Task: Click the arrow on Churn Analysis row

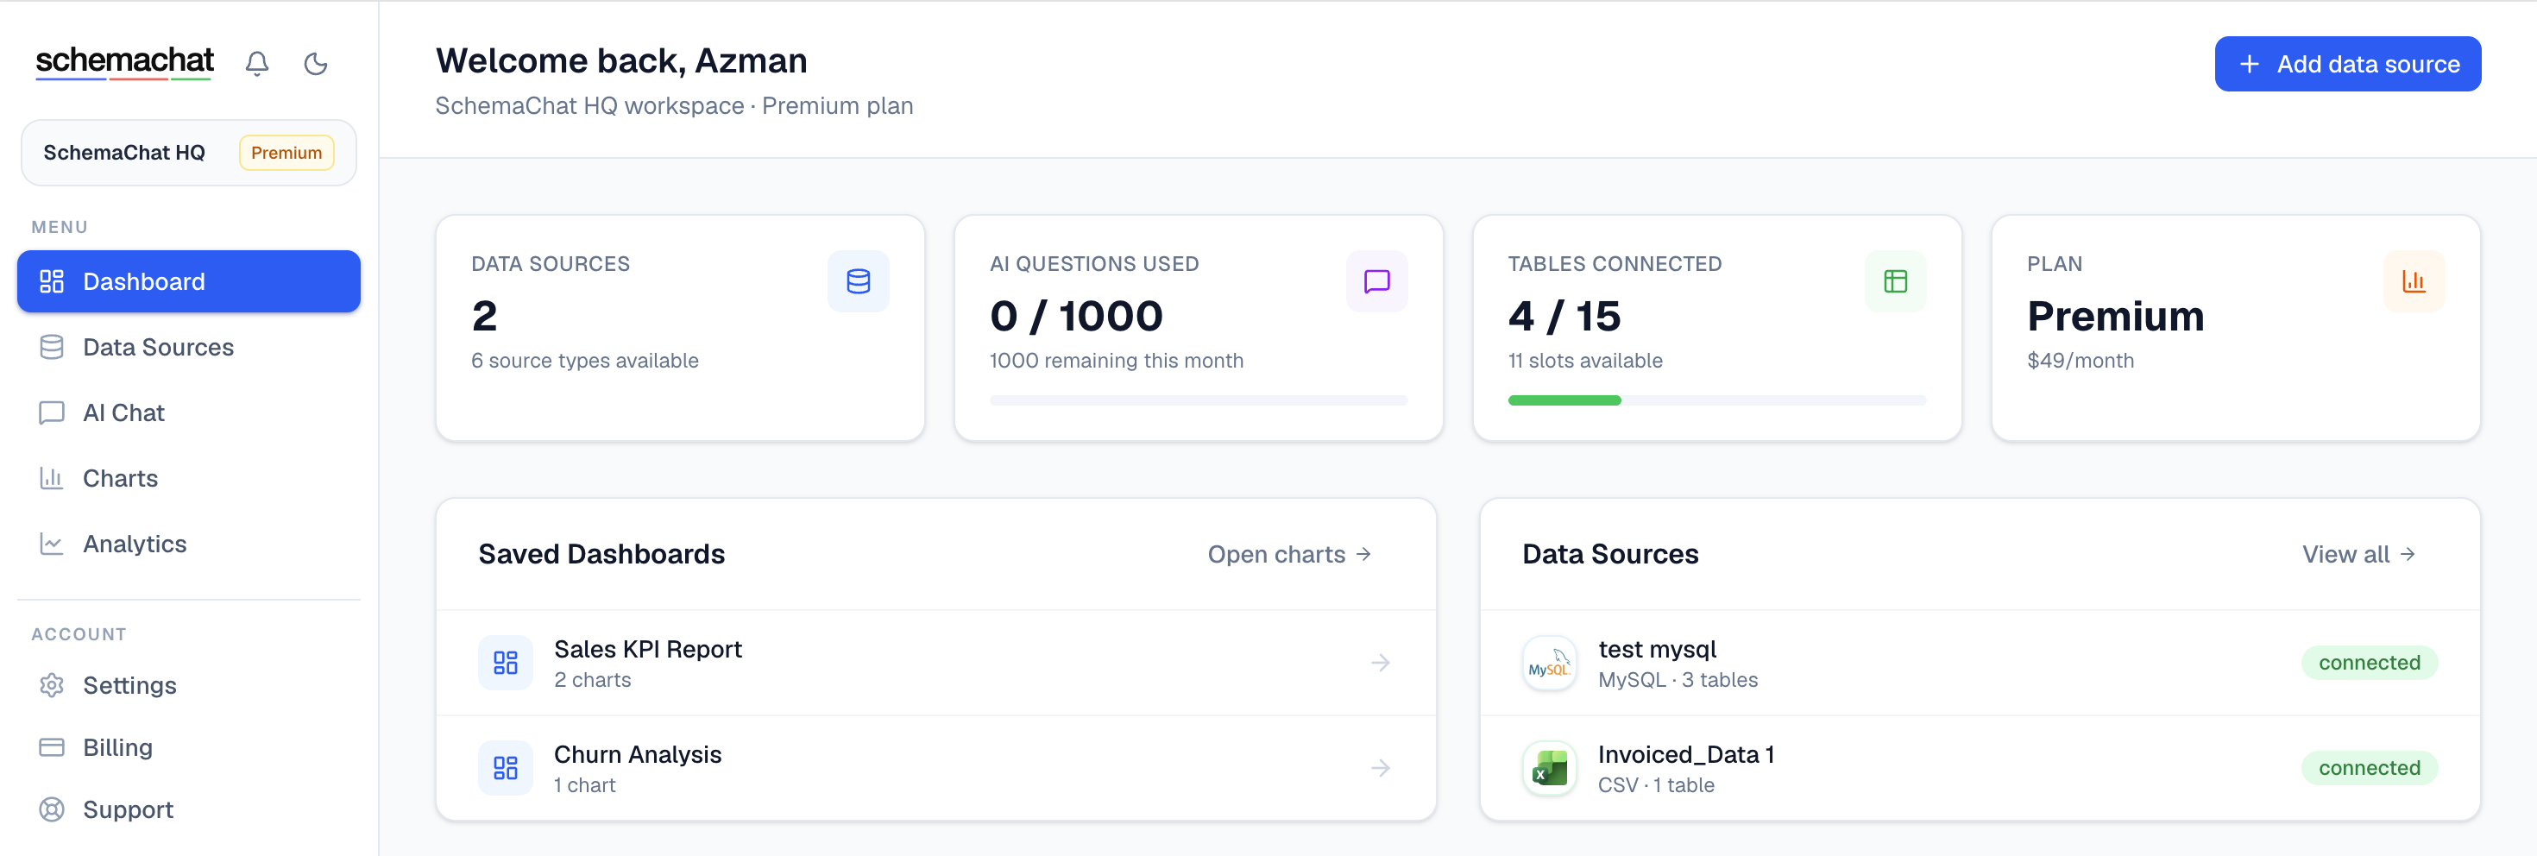Action: 1381,768
